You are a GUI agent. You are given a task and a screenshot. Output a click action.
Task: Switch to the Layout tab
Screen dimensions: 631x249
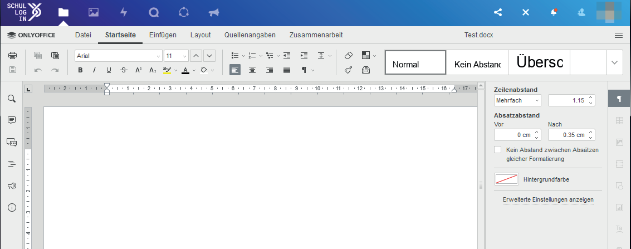tap(200, 35)
